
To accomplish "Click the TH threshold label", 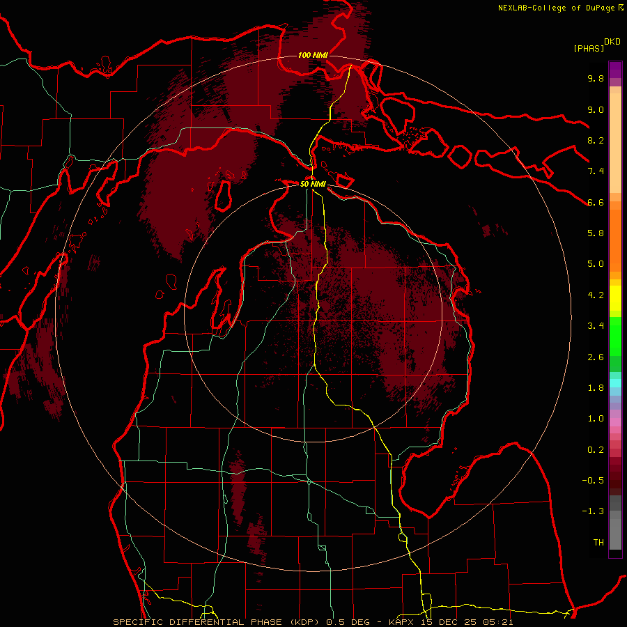I will pos(598,543).
